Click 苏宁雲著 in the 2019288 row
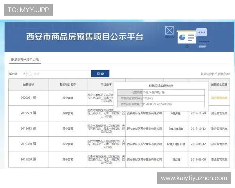 pyautogui.click(x=68, y=159)
